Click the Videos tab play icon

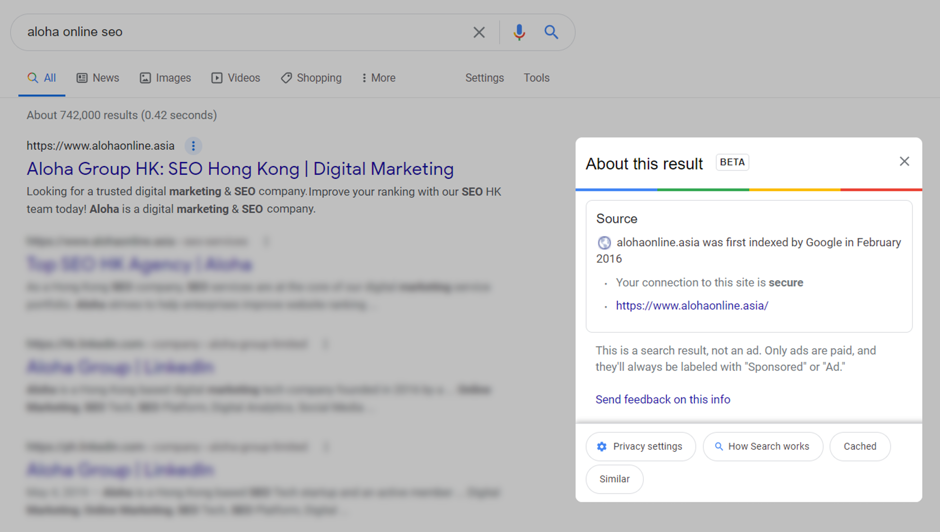tap(217, 78)
